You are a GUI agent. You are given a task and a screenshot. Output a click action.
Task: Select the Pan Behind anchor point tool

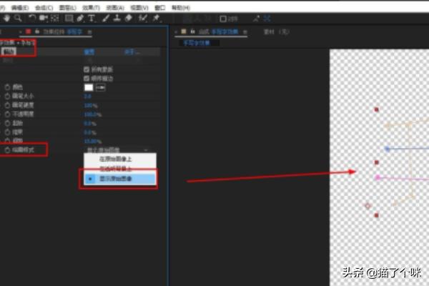click(55, 19)
